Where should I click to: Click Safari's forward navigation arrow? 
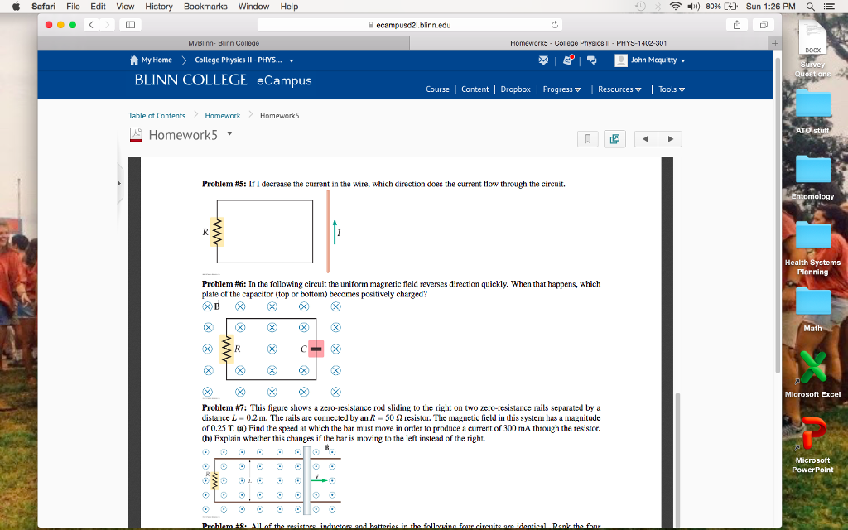click(107, 25)
